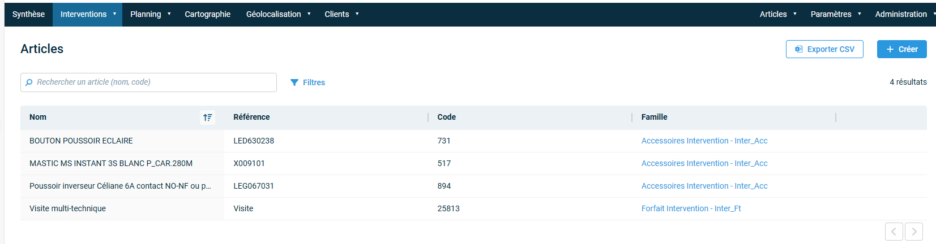Open the Interventions menu

[88, 14]
